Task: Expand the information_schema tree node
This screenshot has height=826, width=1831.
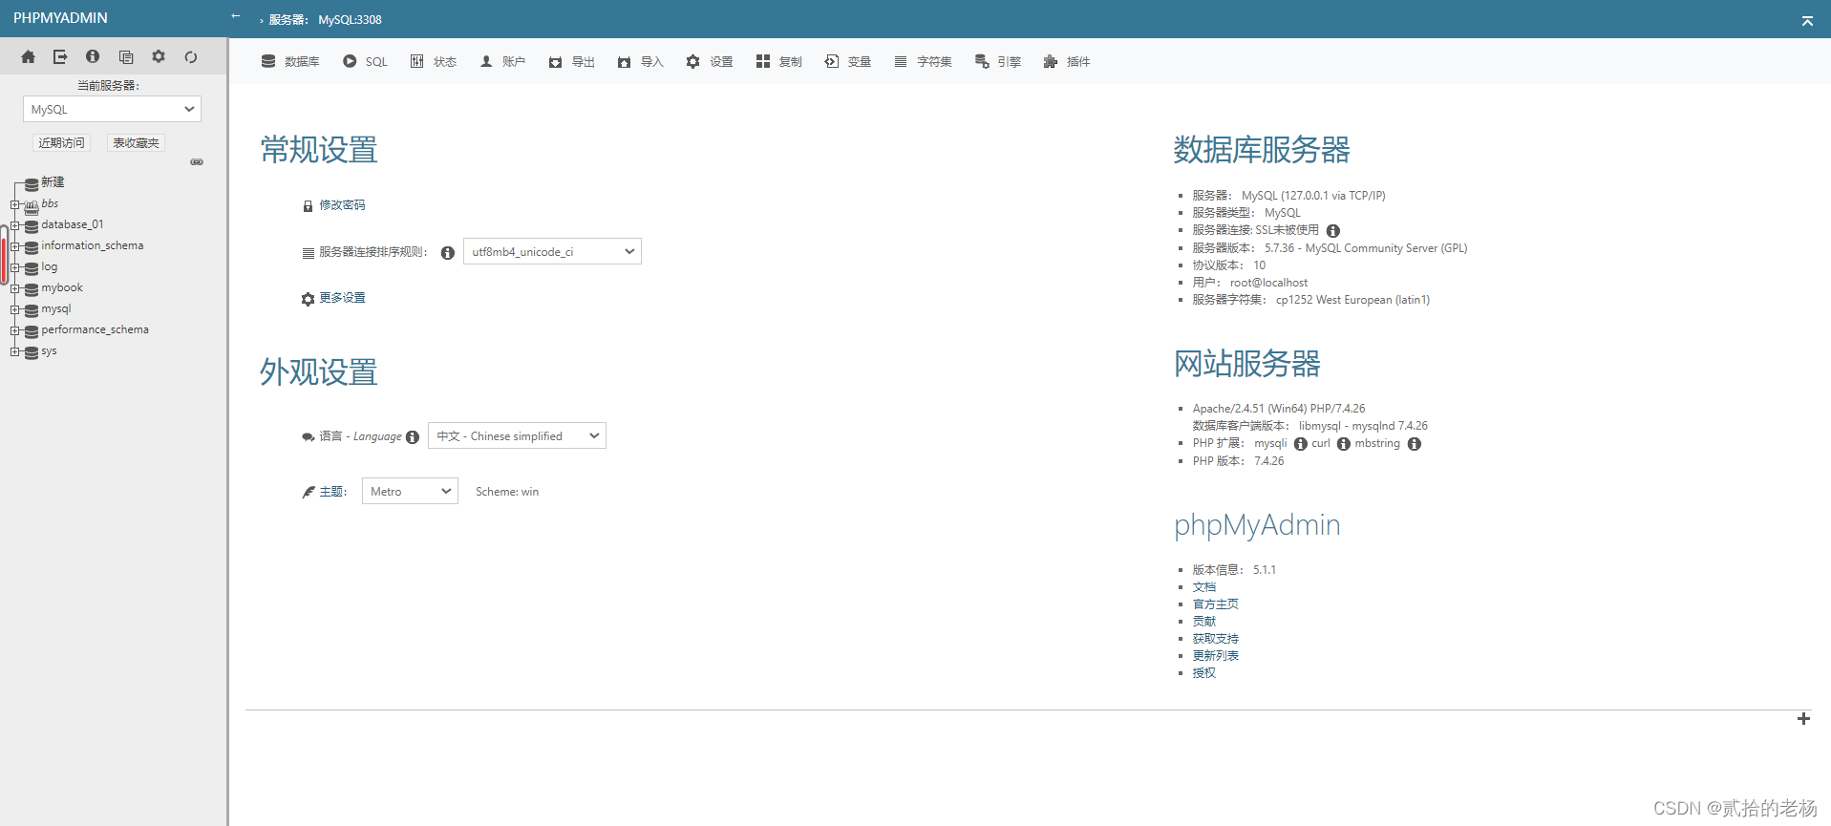Action: point(15,247)
